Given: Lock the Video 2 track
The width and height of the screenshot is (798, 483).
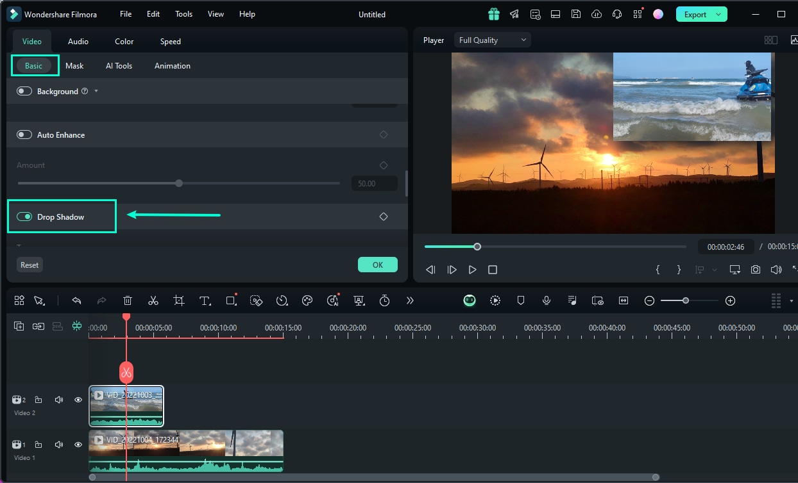Looking at the screenshot, I should coord(38,400).
